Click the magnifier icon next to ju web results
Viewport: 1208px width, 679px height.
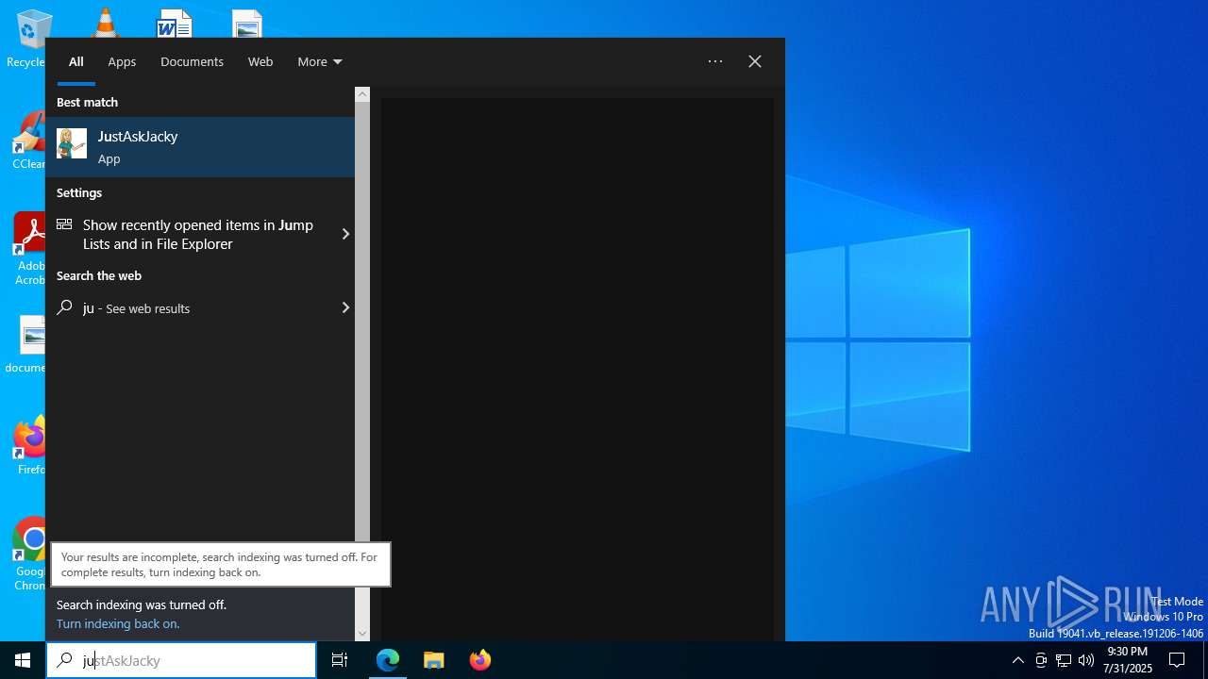pyautogui.click(x=64, y=307)
